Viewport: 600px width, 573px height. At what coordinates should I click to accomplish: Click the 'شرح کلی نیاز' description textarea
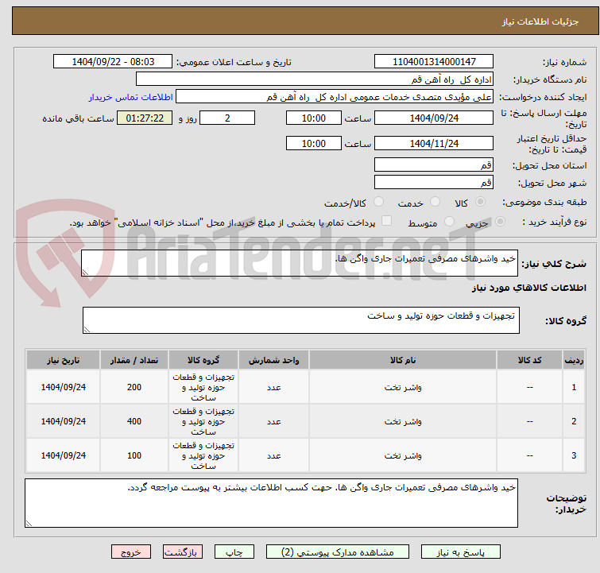point(300,264)
